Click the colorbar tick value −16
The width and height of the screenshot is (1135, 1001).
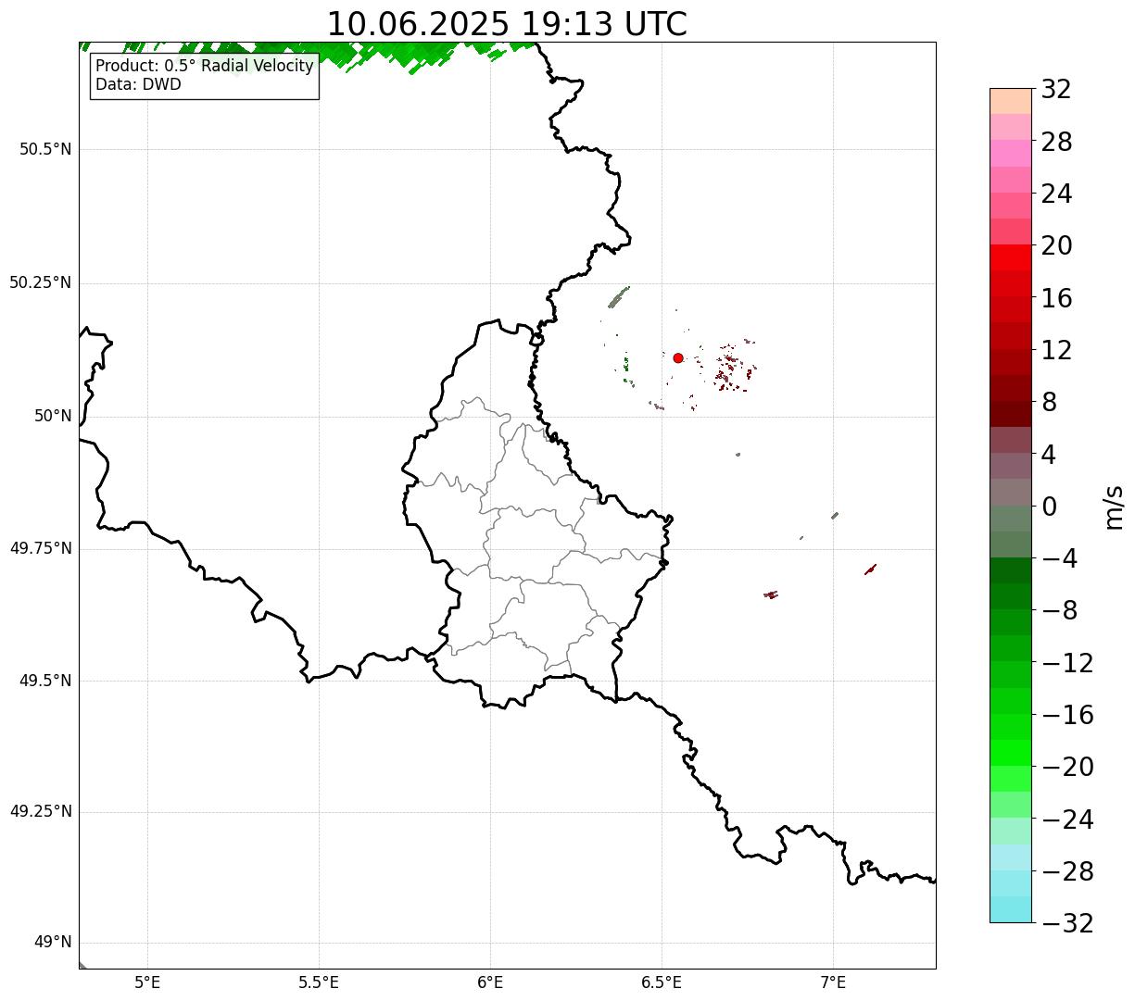point(1067,715)
